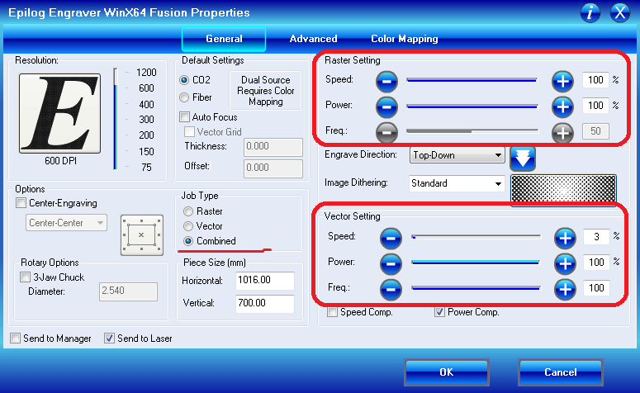Click the Vector Speed slider track
Screen dimensions: 640x393
point(476,237)
